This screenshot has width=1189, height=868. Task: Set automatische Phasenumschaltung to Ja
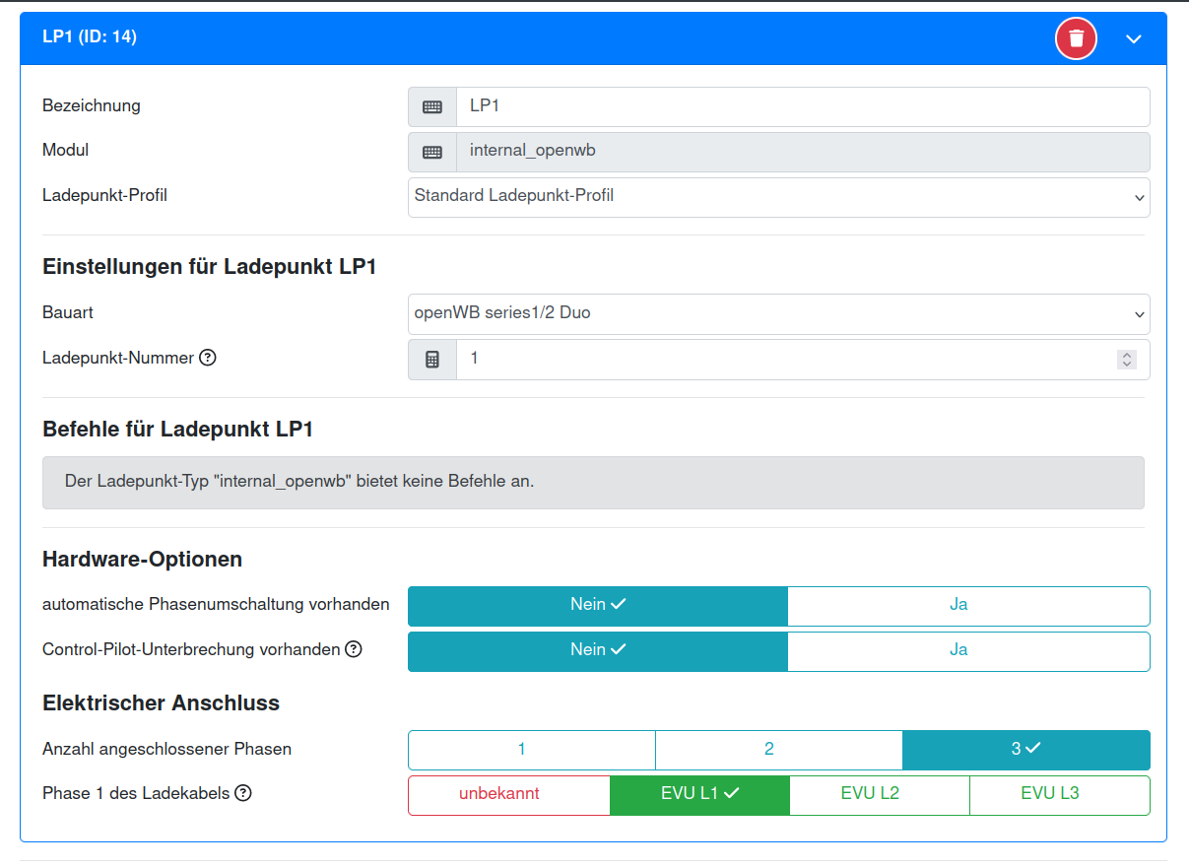coord(969,606)
